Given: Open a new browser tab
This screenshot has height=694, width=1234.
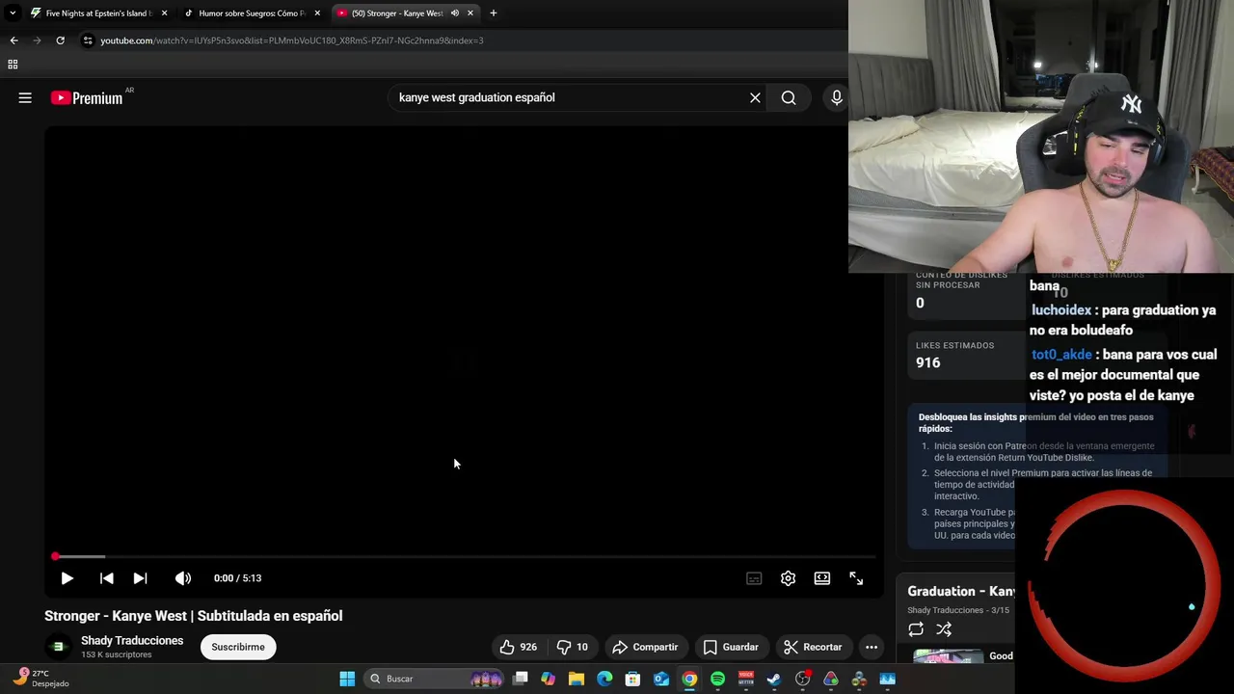Looking at the screenshot, I should tap(494, 13).
